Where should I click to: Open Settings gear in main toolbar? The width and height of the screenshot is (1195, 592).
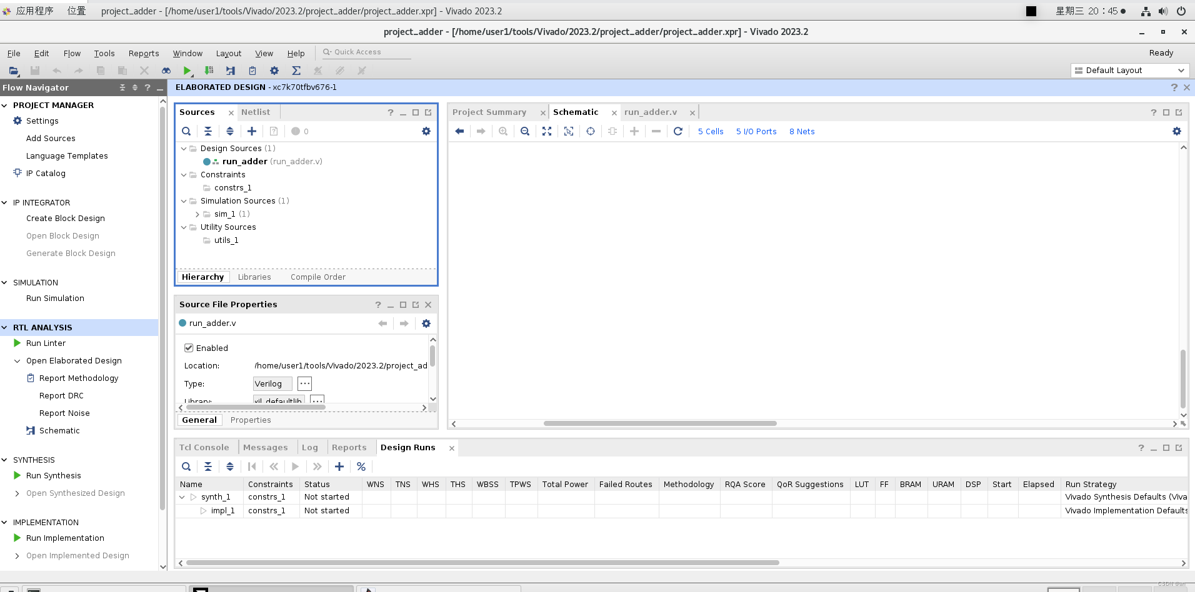point(274,71)
